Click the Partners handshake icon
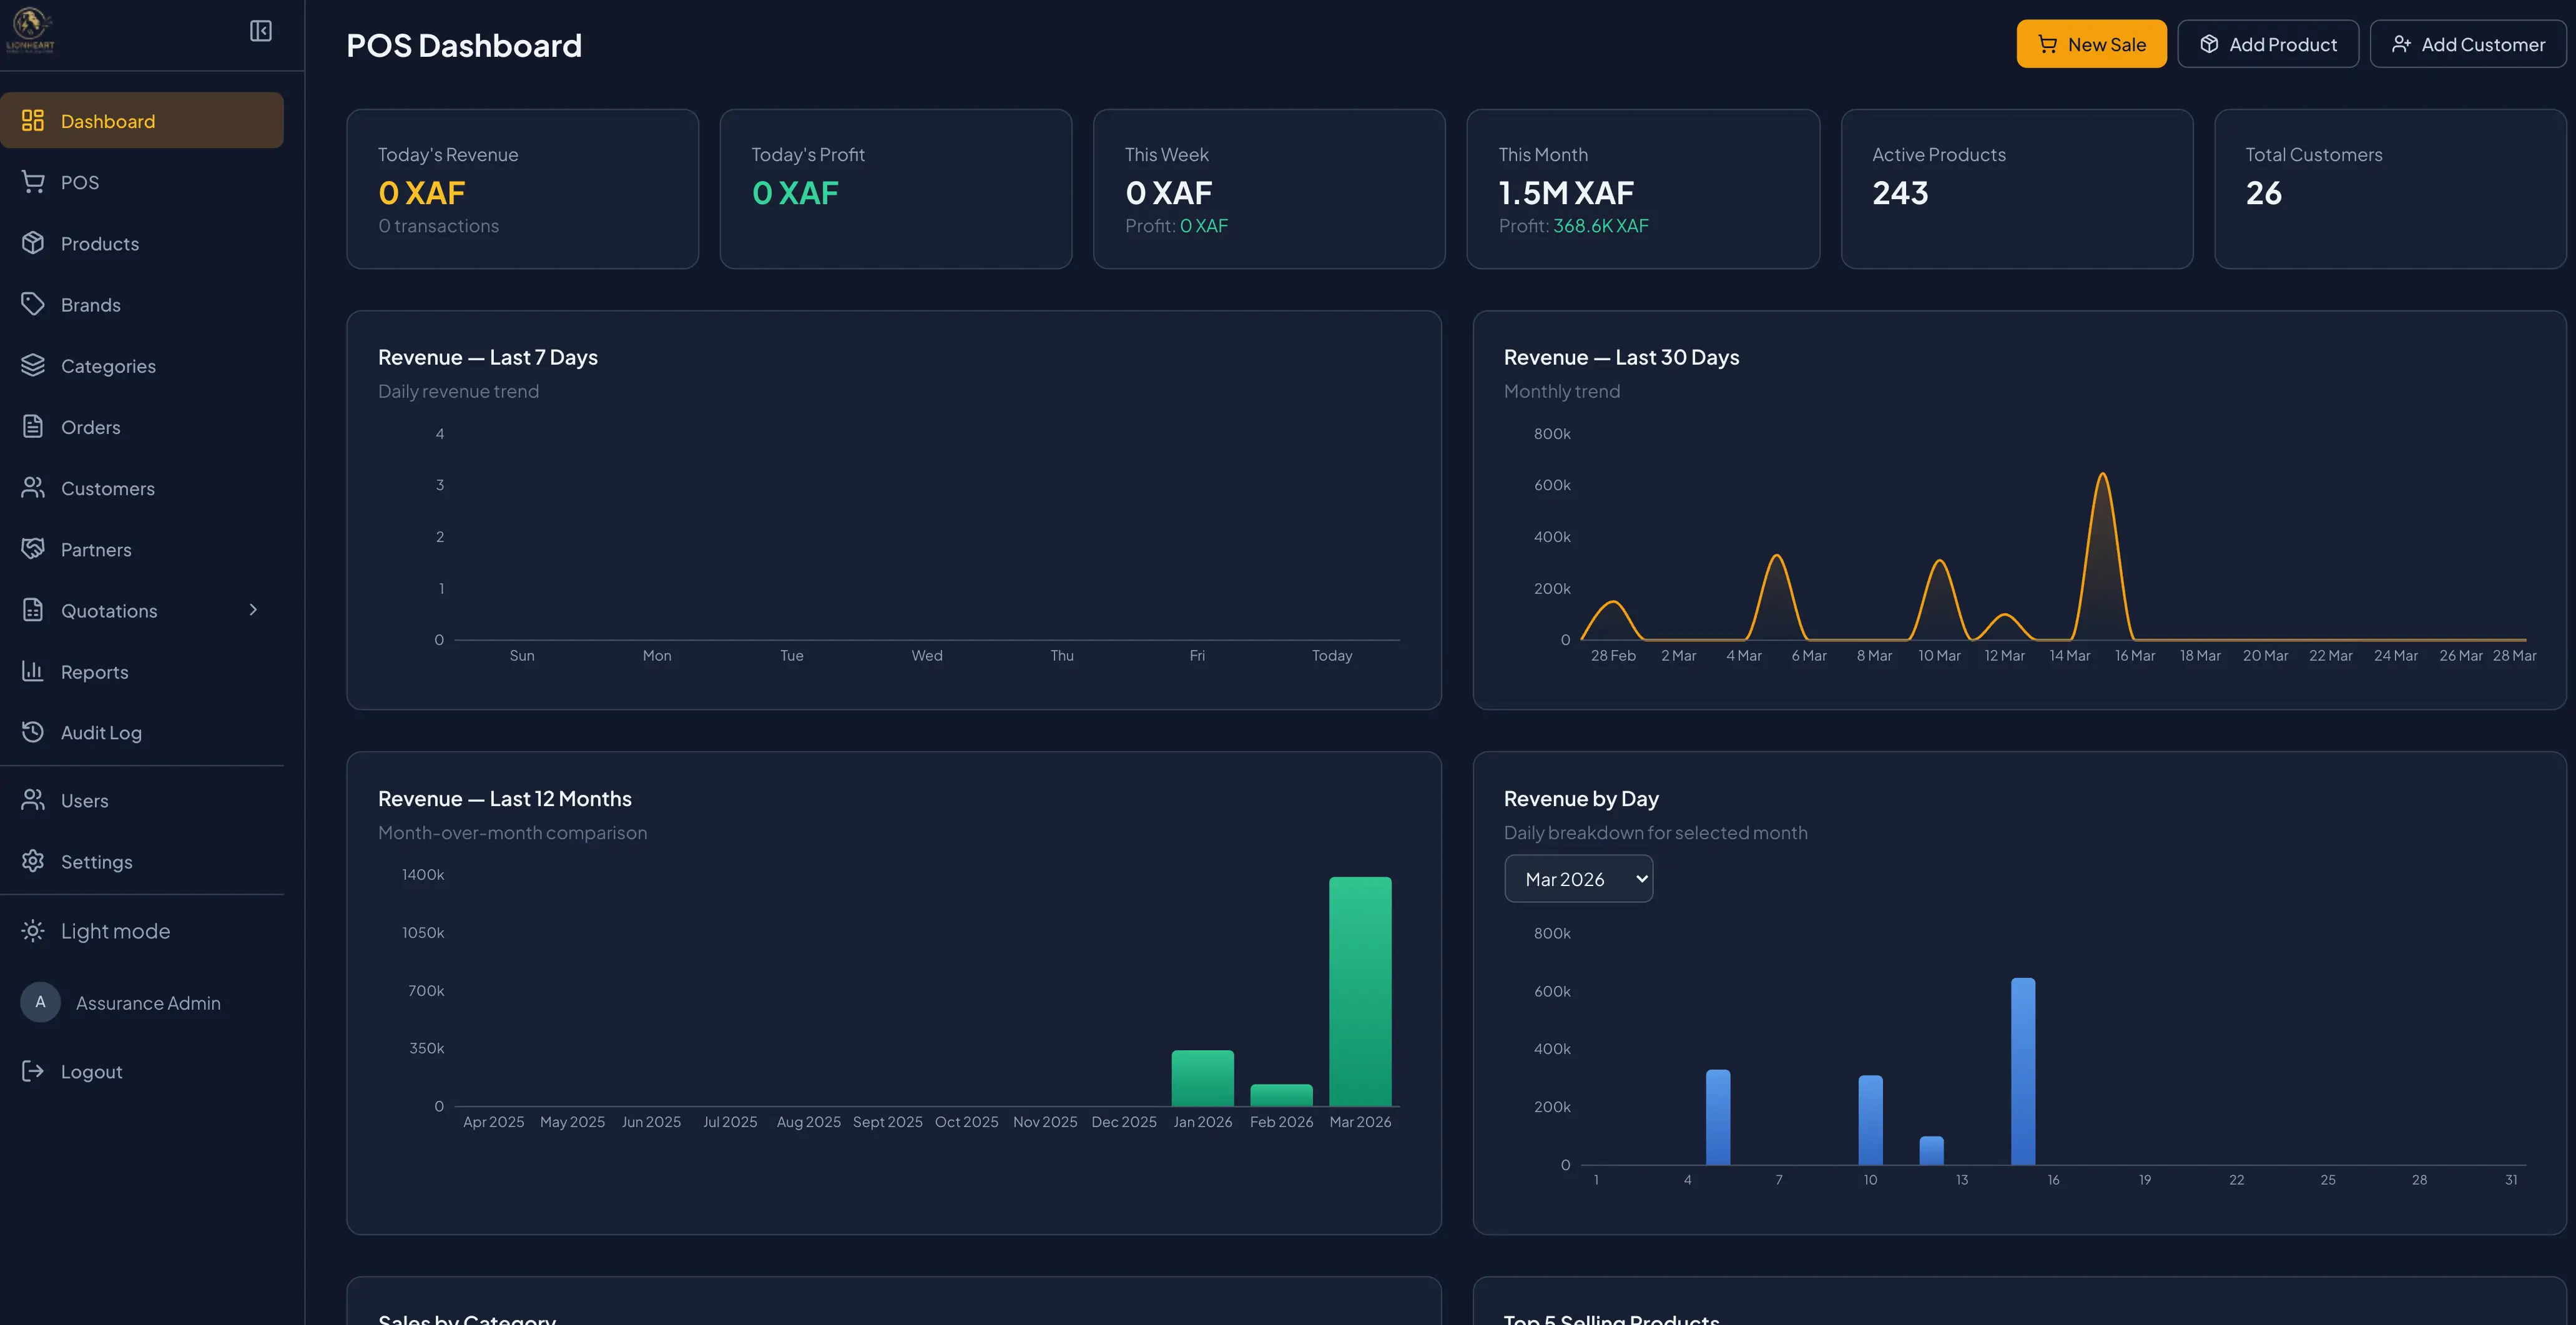 pyautogui.click(x=33, y=549)
